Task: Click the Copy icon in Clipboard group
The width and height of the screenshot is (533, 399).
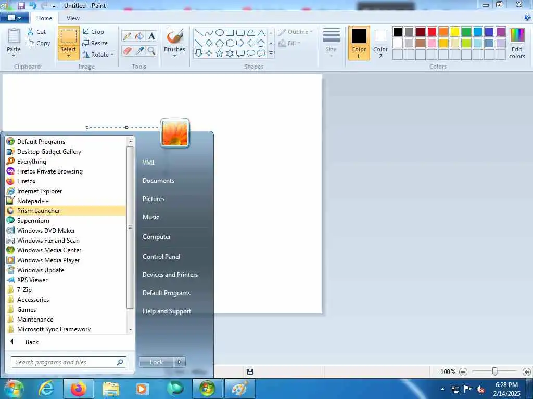Action: [31, 43]
